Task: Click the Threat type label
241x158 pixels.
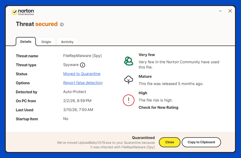Action: click(x=26, y=65)
